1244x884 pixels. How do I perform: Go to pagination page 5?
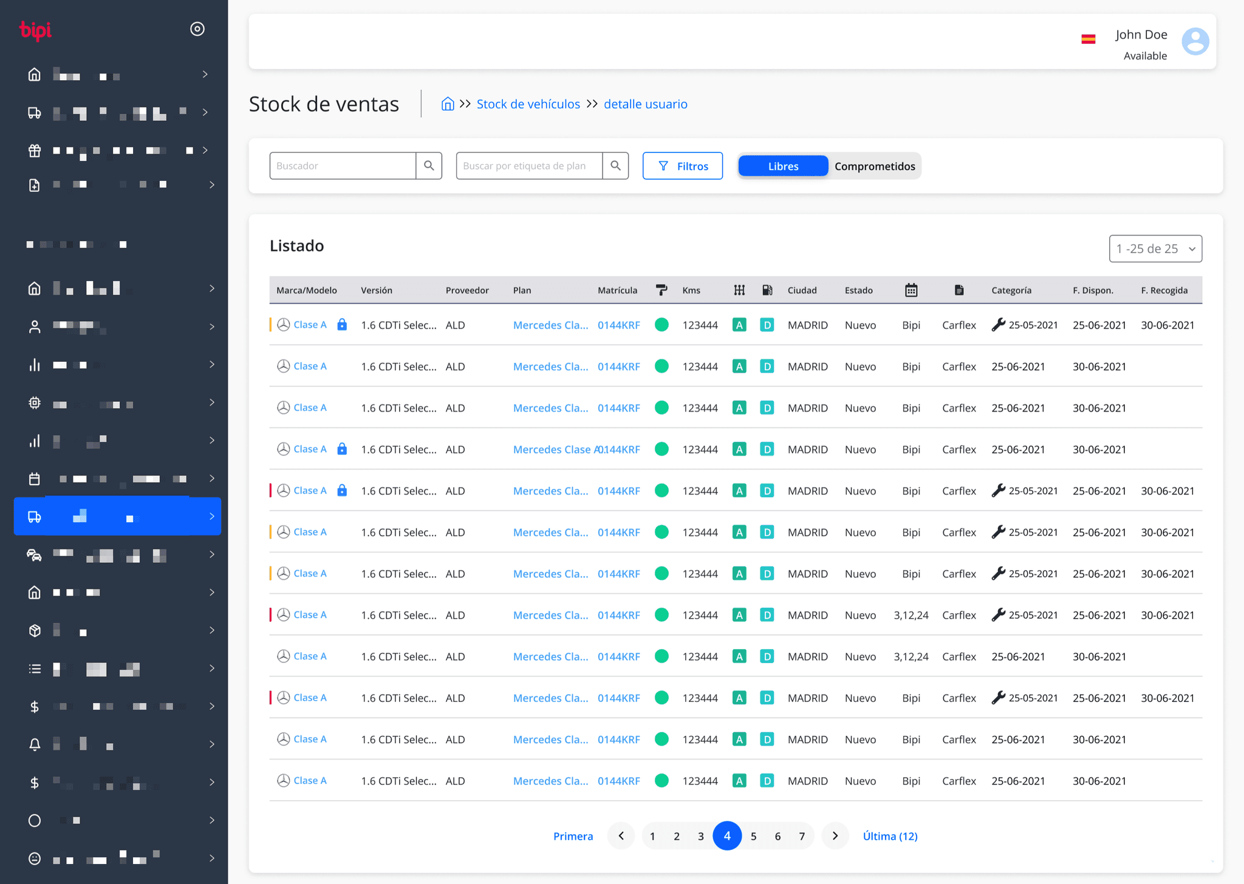(x=753, y=836)
